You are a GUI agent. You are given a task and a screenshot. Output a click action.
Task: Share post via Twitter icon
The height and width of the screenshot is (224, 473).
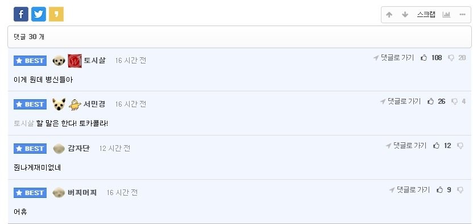(39, 14)
